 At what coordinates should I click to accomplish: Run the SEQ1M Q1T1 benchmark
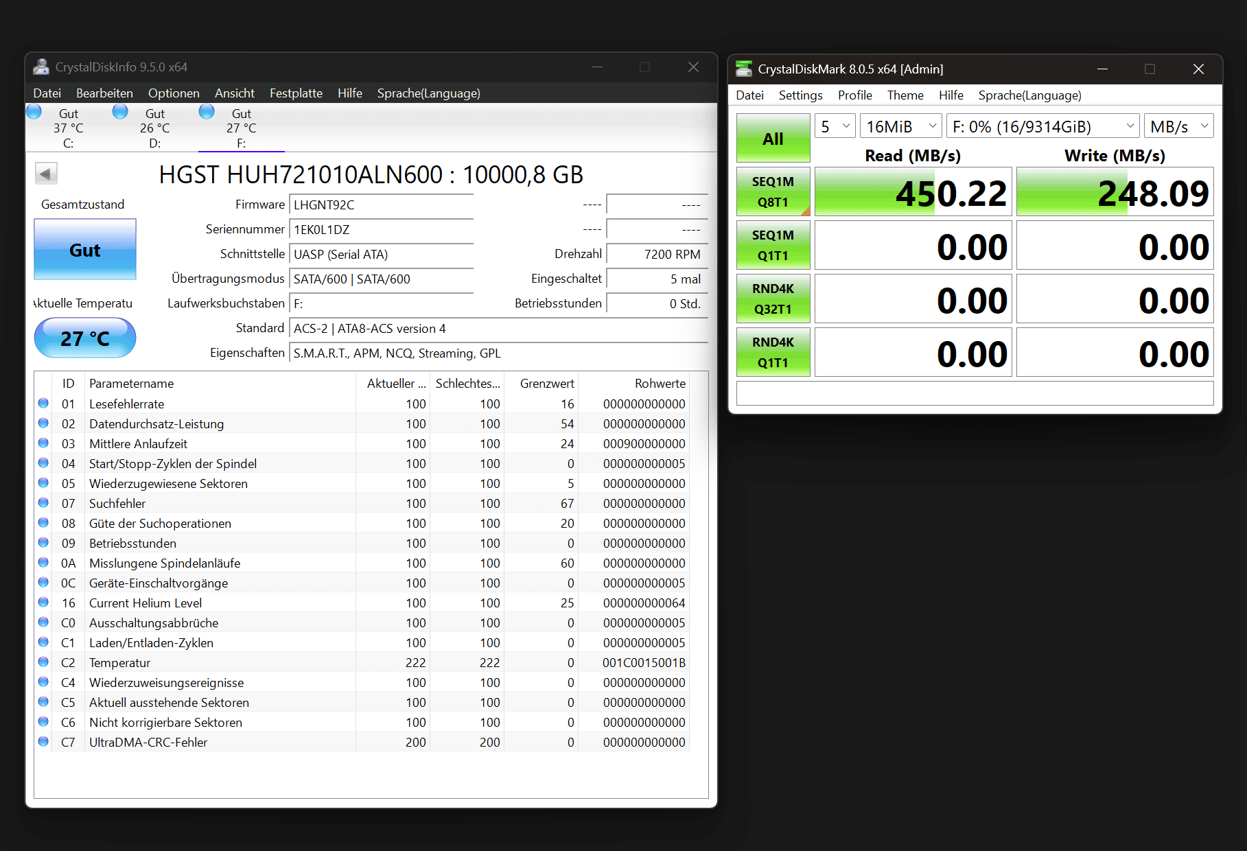[773, 245]
